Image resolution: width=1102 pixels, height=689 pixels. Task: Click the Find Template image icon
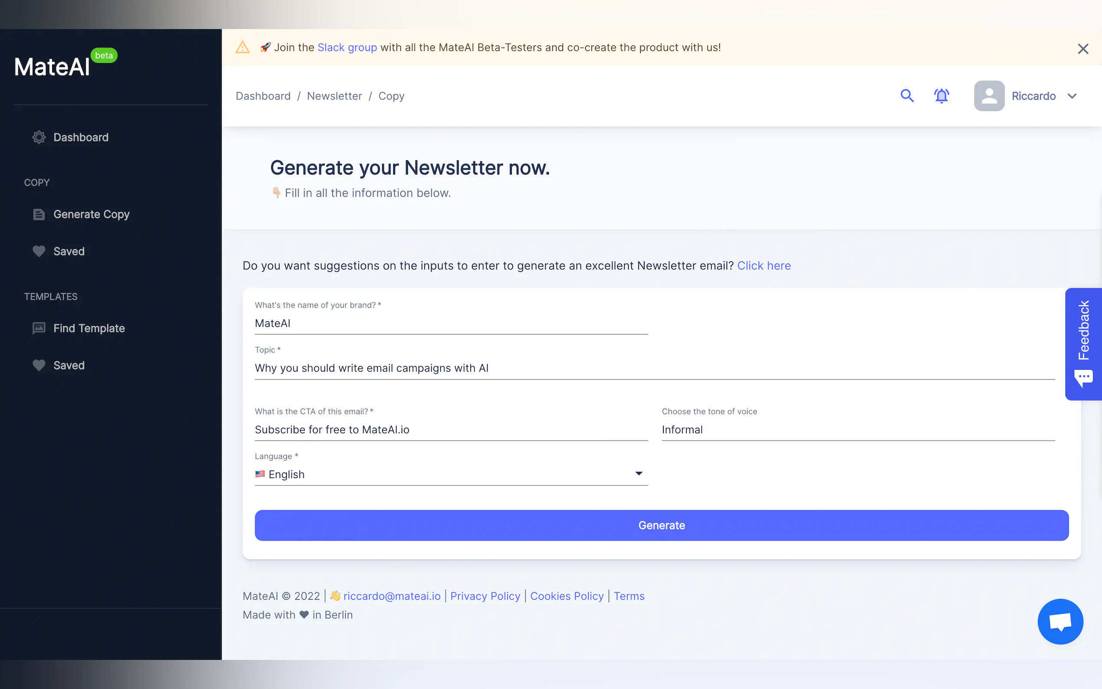[39, 328]
